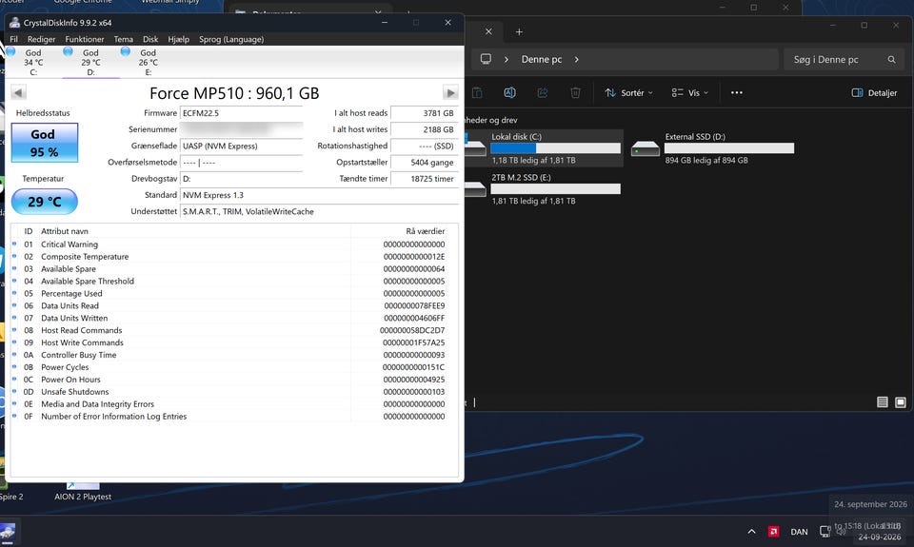
Task: Select the Unsafe Shutdowns attribute row
Action: coord(234,392)
